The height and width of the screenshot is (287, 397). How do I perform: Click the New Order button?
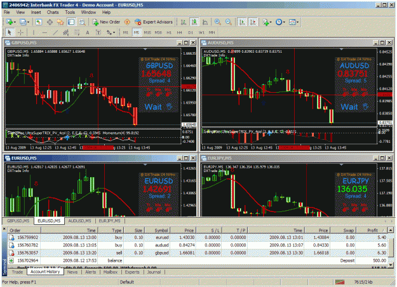[x=106, y=22]
